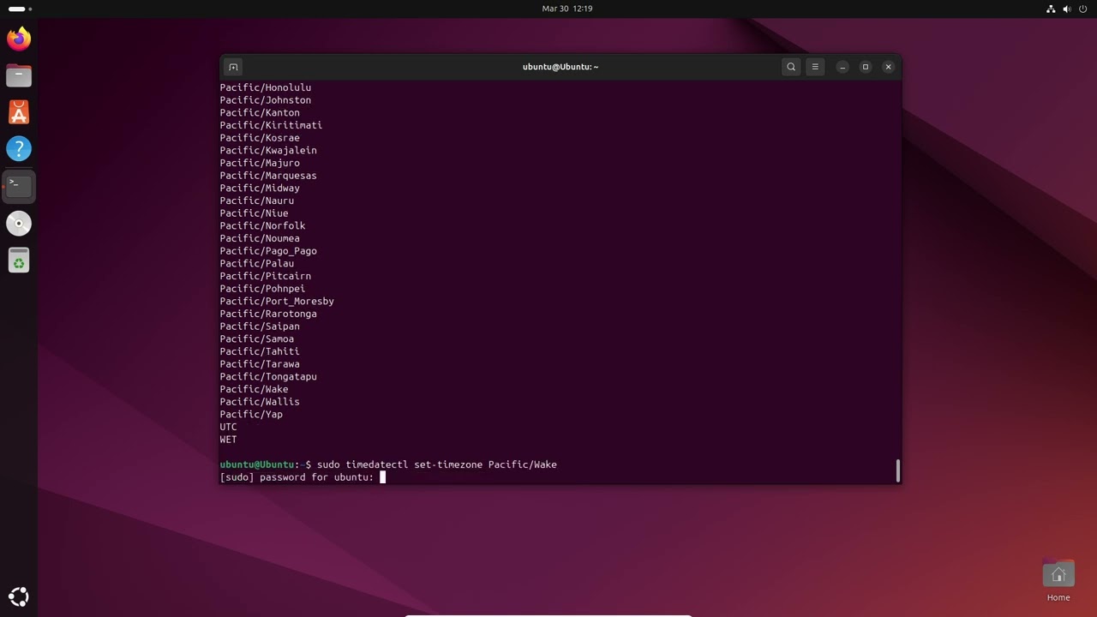1097x617 pixels.
Task: Click the text Pacific/Rarotonga
Action: coord(268,314)
